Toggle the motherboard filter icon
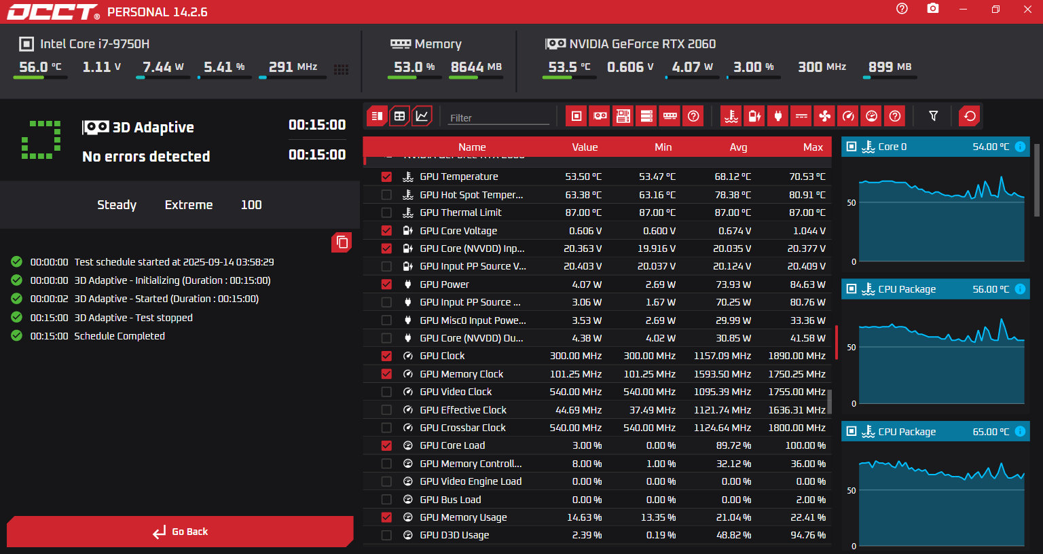 623,116
